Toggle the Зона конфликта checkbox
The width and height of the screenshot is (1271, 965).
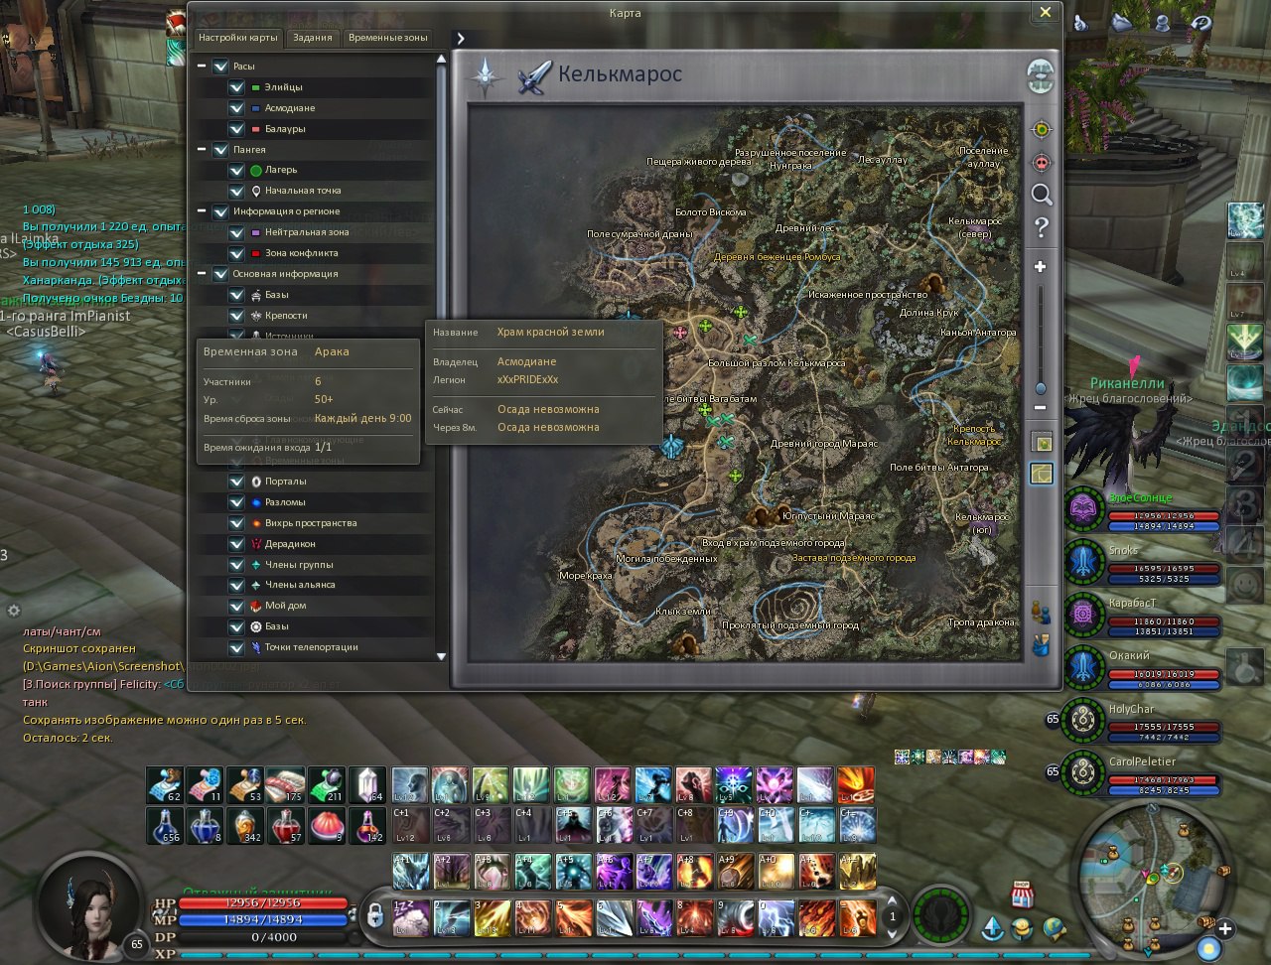[236, 253]
